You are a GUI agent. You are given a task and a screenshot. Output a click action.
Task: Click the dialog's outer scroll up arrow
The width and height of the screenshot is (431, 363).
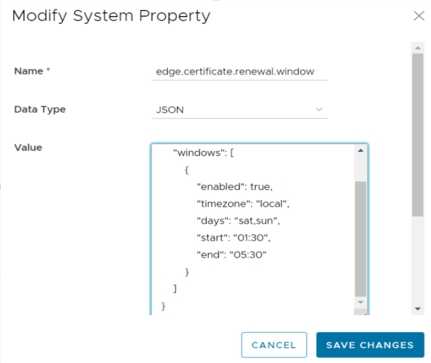[x=417, y=48]
